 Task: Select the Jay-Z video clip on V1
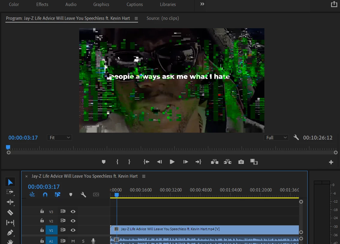pyautogui.click(x=204, y=230)
